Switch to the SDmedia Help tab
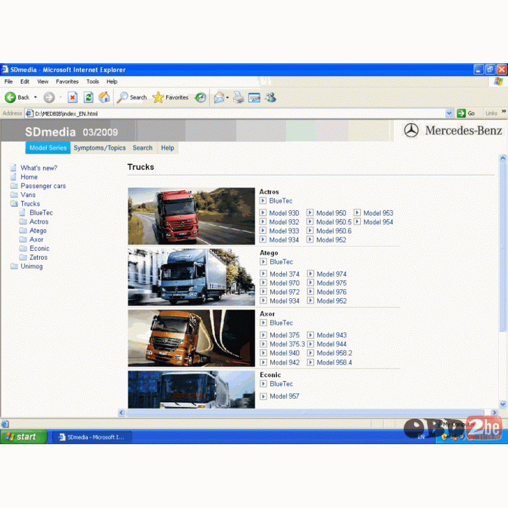This screenshot has height=508, width=508. [167, 148]
